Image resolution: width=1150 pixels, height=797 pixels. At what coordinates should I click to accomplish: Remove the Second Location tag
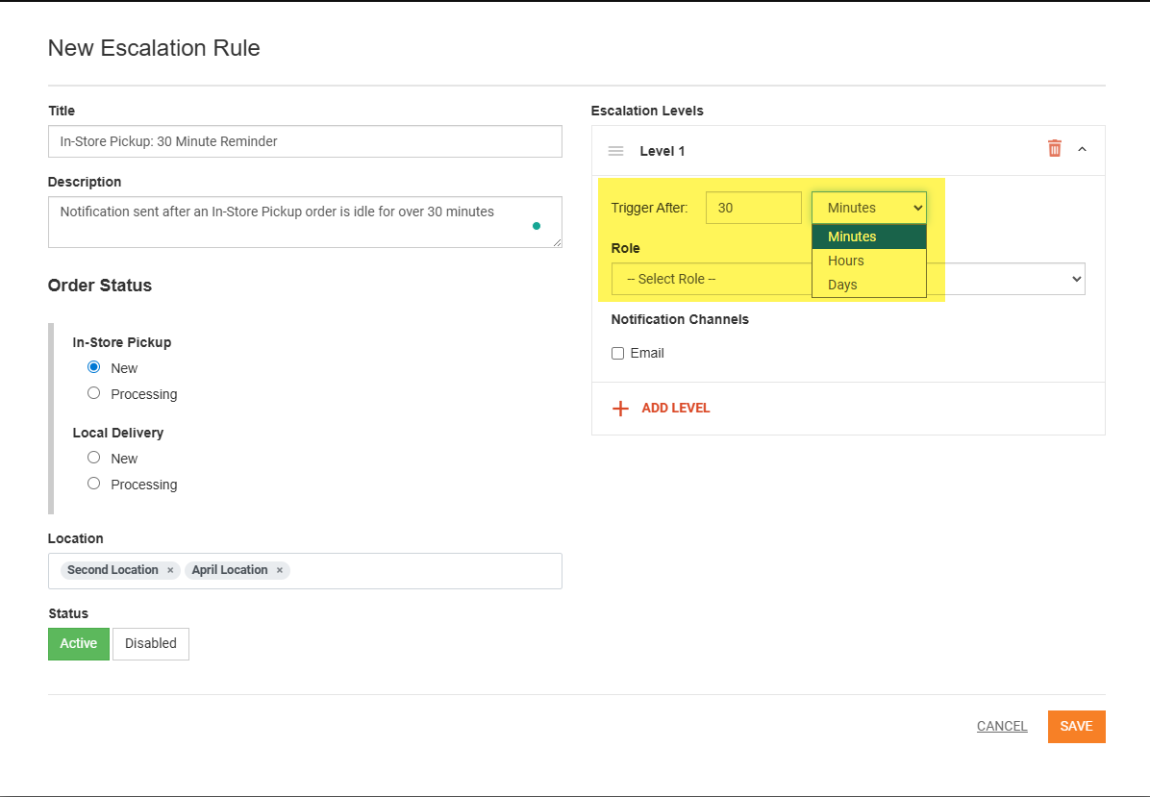170,570
